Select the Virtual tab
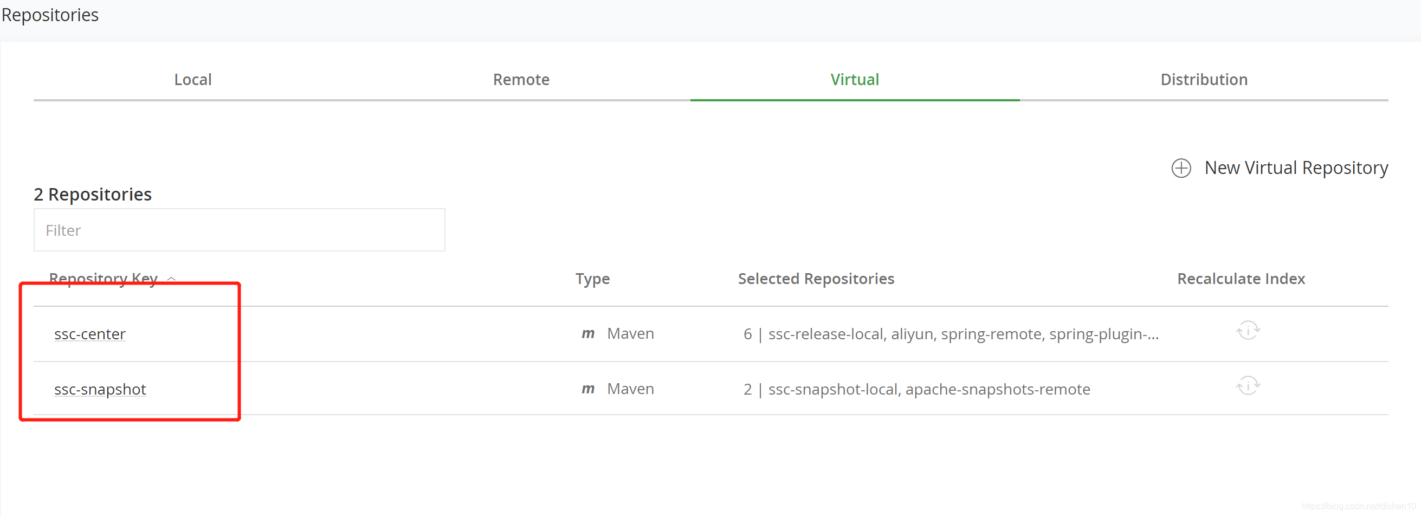This screenshot has height=516, width=1421. pyautogui.click(x=854, y=80)
